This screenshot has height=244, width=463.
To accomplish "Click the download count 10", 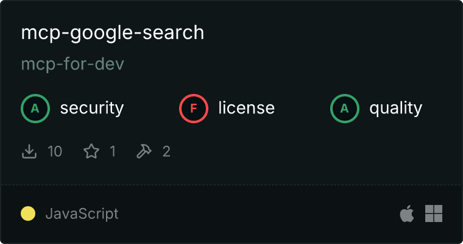I will click(x=55, y=151).
